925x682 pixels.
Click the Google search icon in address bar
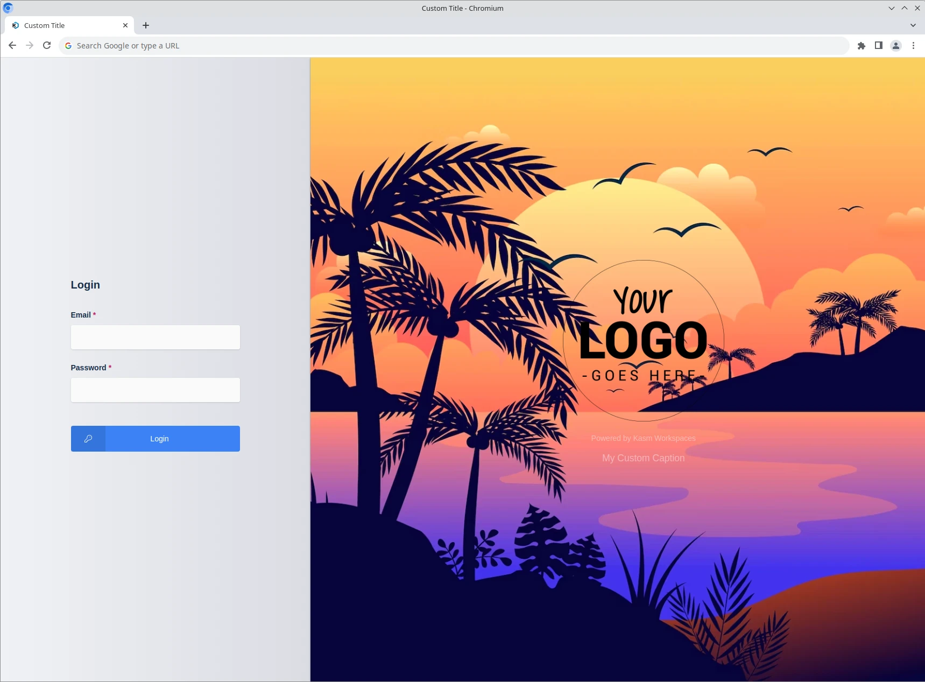point(68,45)
